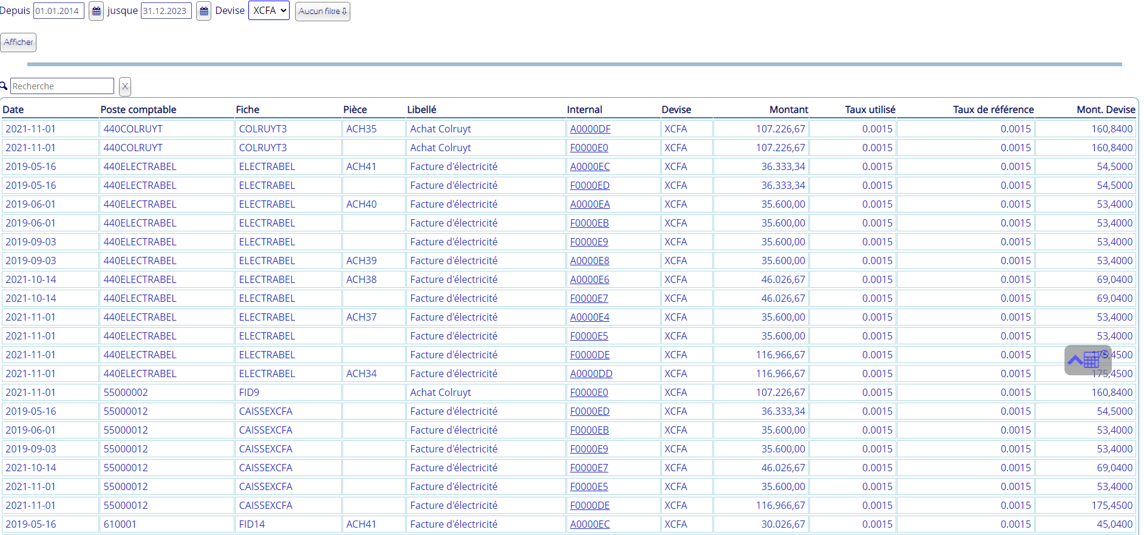This screenshot has width=1144, height=535.
Task: Click the magnifier search icon
Action: [4, 86]
